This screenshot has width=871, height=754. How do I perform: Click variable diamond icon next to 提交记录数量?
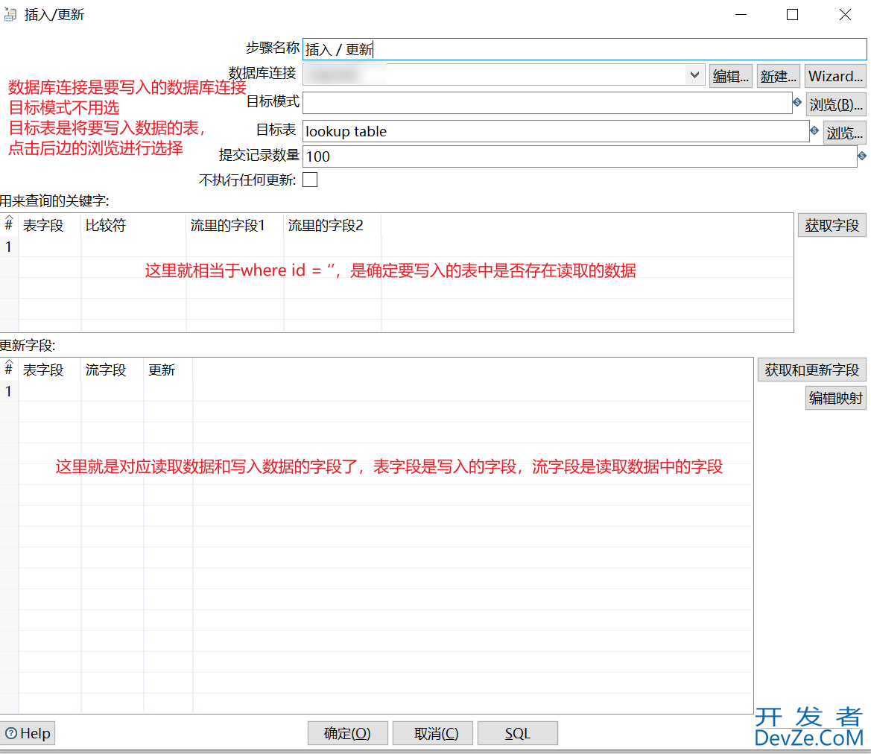[x=862, y=156]
